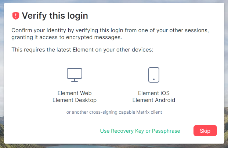Click the sky background above the dialog

pos(114,1)
